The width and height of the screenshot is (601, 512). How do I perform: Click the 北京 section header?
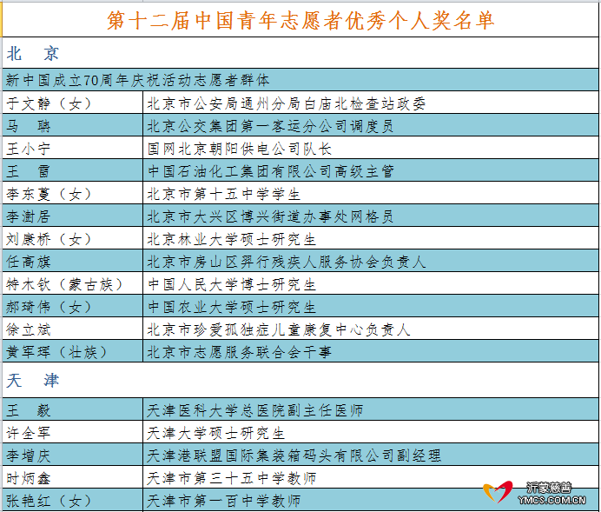click(300, 53)
